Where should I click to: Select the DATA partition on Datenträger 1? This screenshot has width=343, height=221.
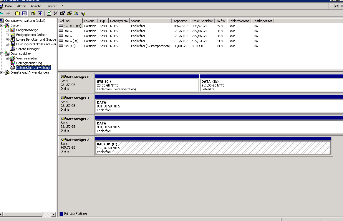pyautogui.click(x=219, y=104)
